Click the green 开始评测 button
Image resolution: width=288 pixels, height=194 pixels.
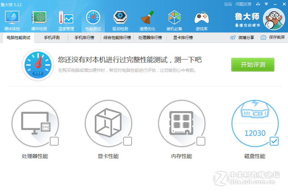pos(253,65)
